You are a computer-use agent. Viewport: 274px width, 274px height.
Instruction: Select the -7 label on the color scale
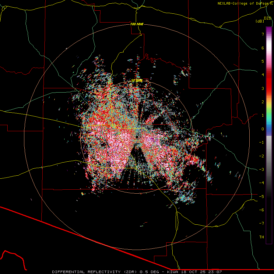click(262, 223)
